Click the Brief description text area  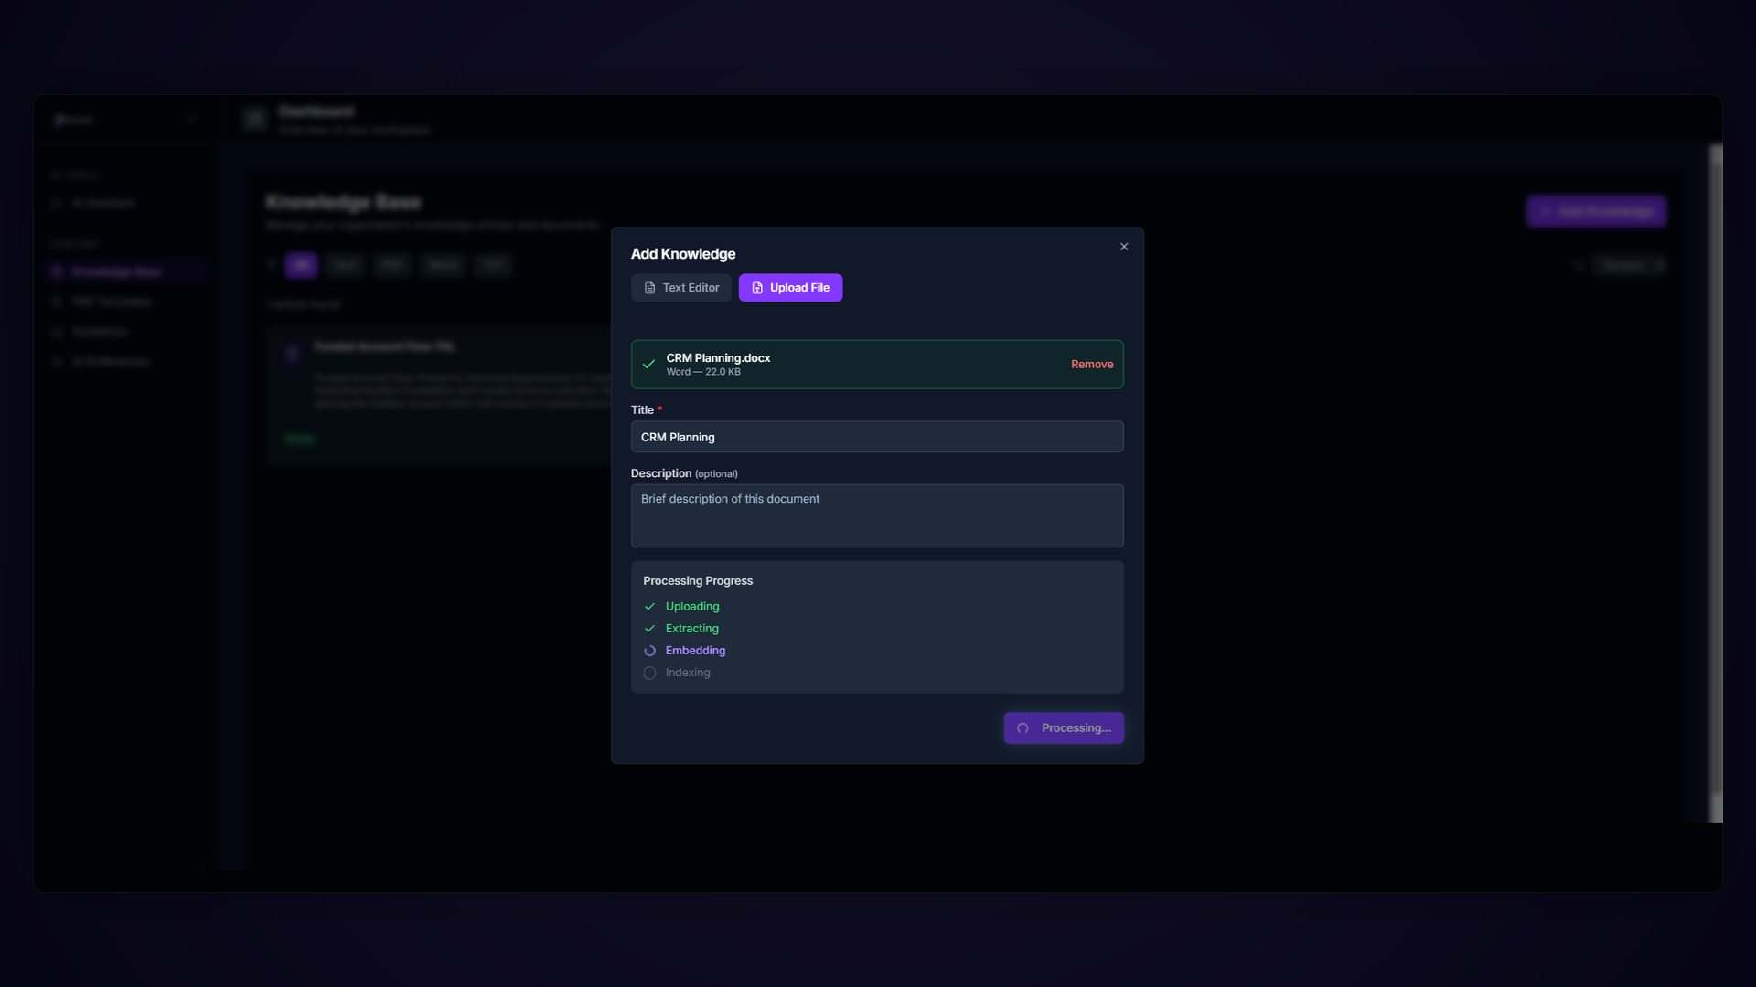877,515
